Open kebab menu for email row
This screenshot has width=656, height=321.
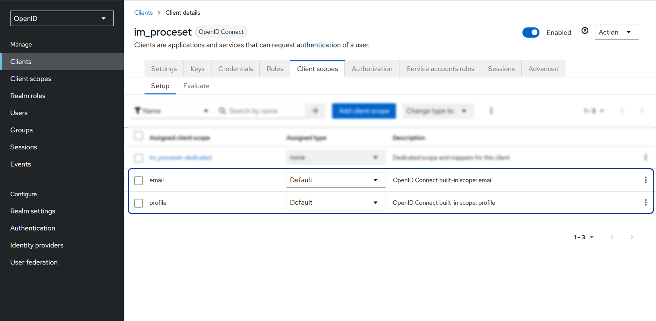coord(646,180)
